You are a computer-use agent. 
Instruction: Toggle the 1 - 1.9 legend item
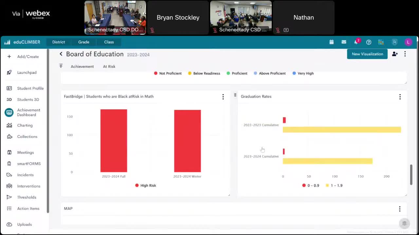(334, 185)
